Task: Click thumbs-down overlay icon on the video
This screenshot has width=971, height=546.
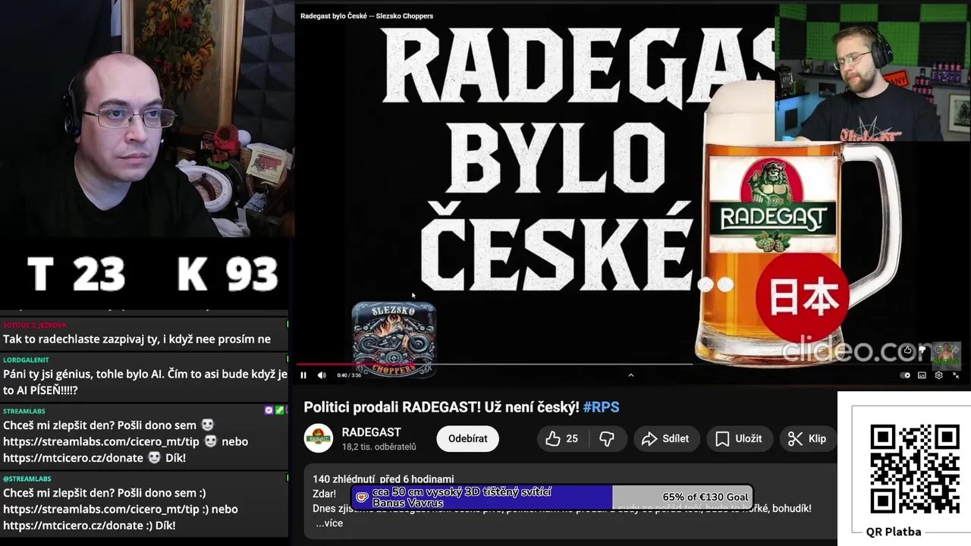Action: [922, 350]
